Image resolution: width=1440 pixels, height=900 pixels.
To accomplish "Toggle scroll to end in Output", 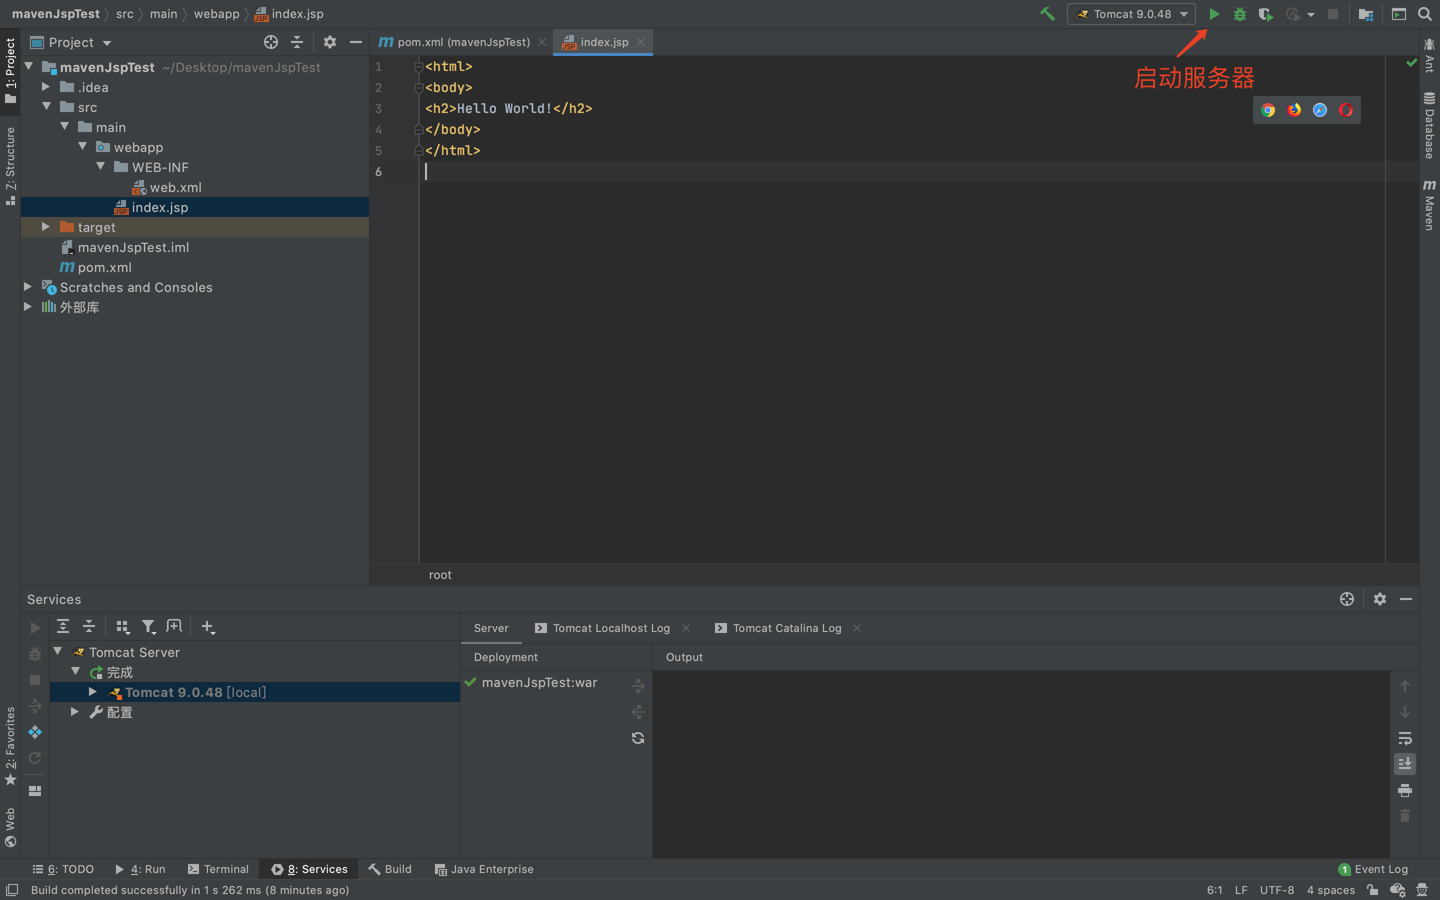I will (1405, 764).
